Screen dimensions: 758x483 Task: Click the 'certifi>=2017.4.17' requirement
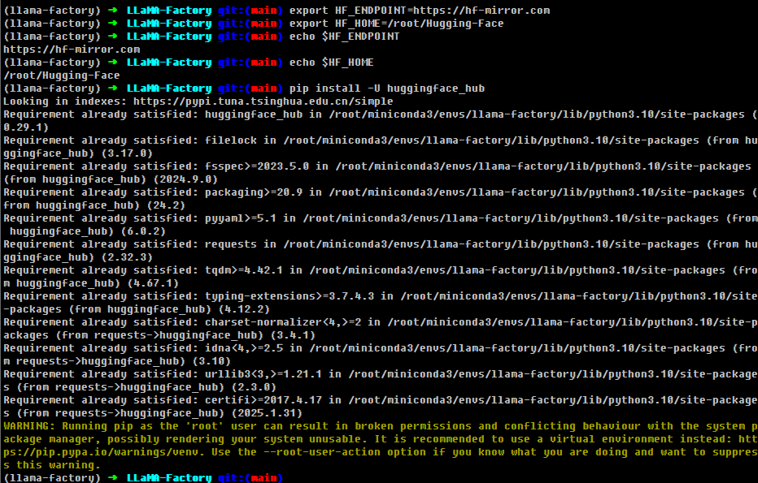[263, 401]
